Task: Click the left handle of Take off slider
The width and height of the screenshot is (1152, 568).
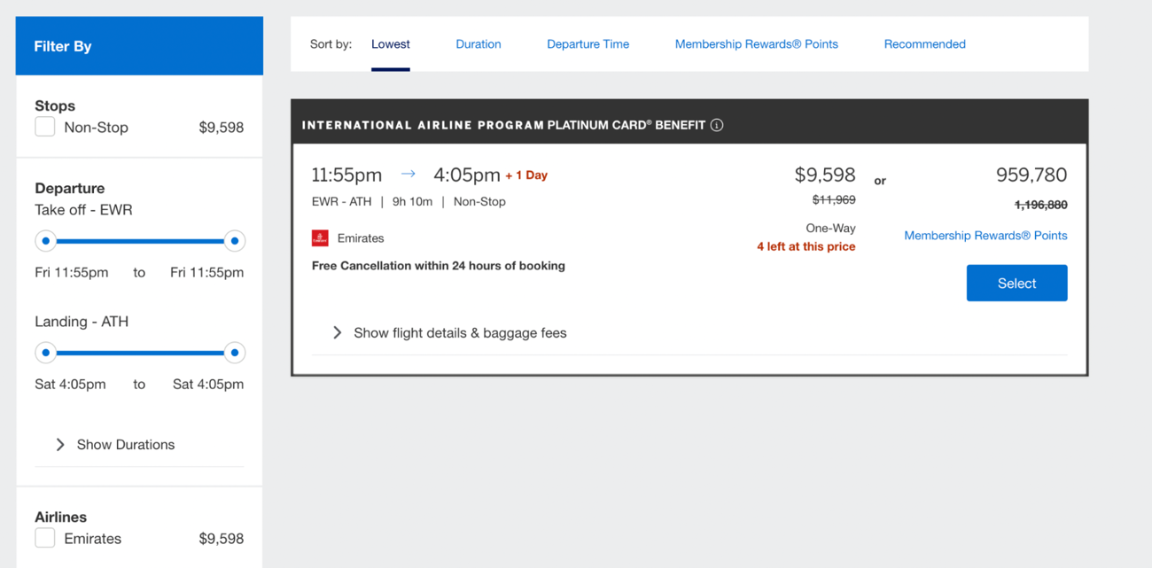Action: click(46, 241)
